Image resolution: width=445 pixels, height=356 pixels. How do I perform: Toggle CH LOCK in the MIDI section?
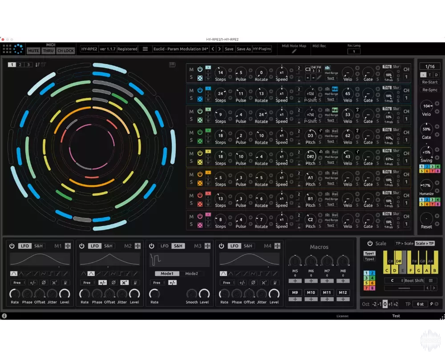(65, 51)
